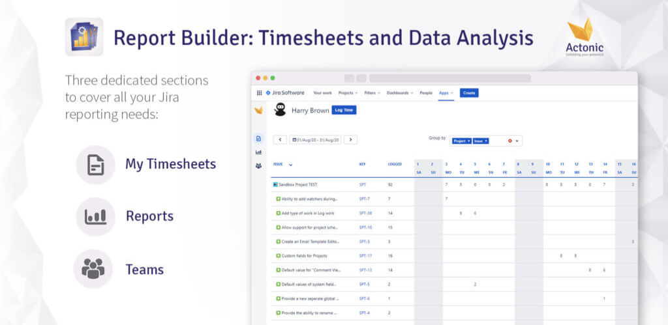Click the KEY column header
This screenshot has height=325, width=668.
click(x=362, y=164)
